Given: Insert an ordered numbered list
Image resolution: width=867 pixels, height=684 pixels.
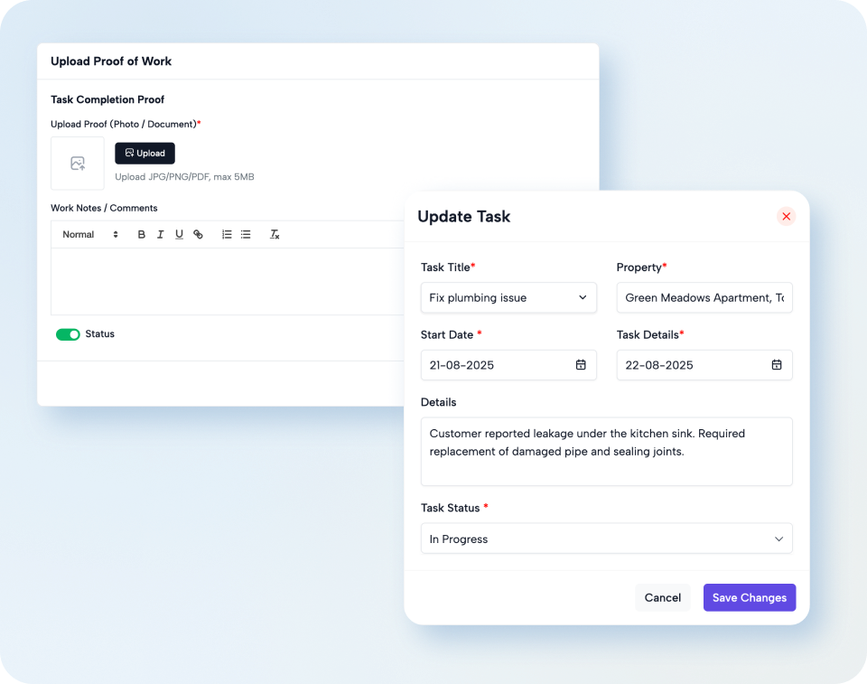Looking at the screenshot, I should [227, 235].
